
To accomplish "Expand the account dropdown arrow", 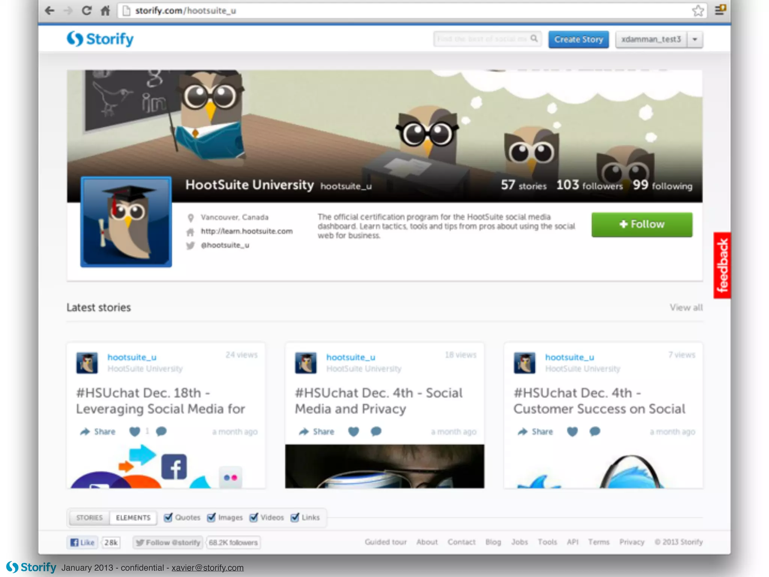I will coord(695,39).
